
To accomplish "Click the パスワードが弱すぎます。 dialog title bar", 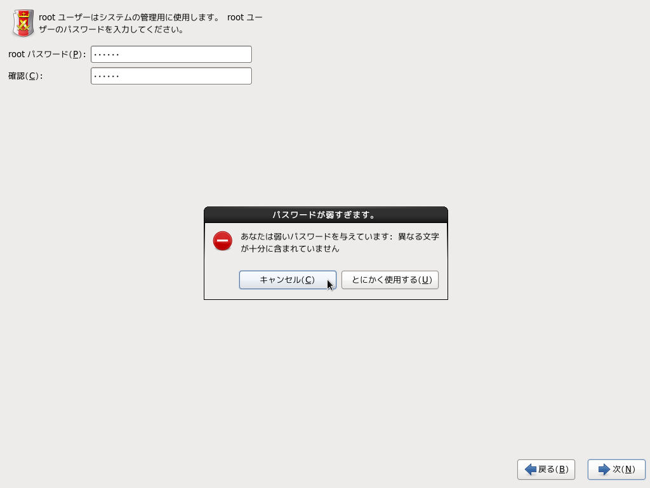I will [x=326, y=215].
